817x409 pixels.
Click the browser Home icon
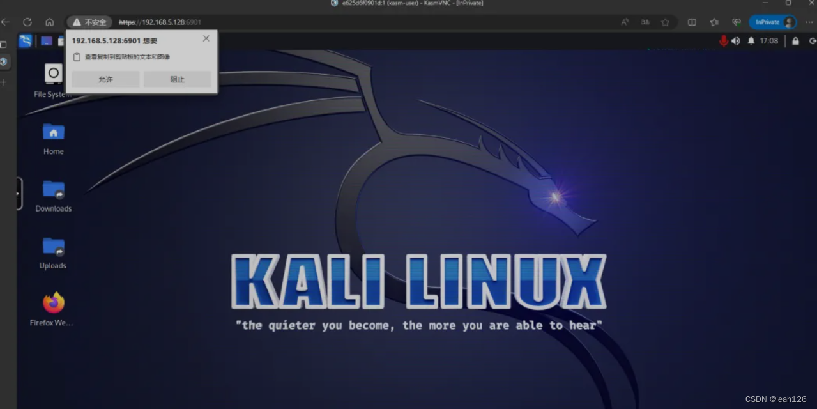click(49, 22)
